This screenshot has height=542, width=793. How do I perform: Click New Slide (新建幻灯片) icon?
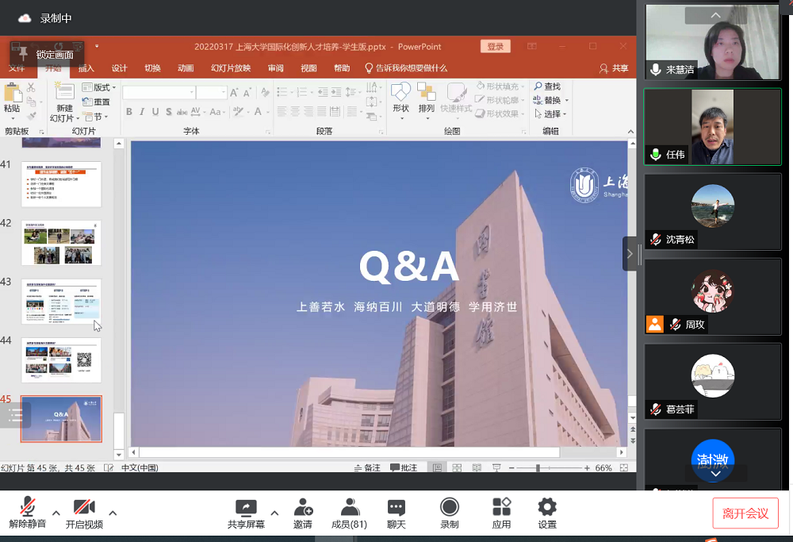(65, 91)
